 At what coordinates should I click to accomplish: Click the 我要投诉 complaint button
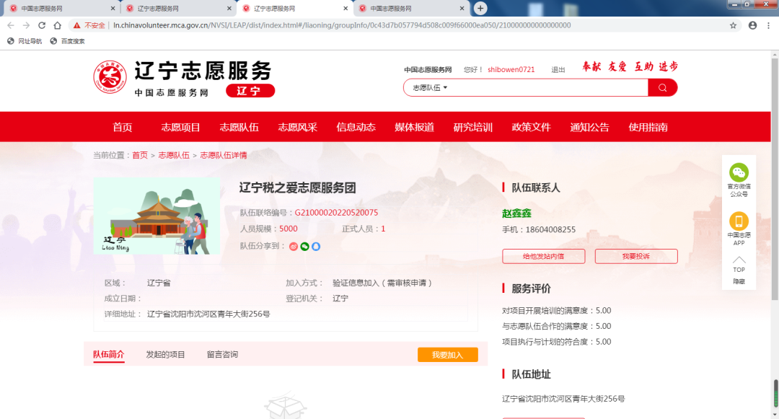pyautogui.click(x=636, y=256)
